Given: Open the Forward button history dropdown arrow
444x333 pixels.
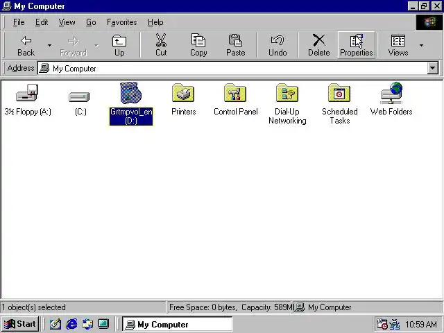Looking at the screenshot, I should coord(96,45).
